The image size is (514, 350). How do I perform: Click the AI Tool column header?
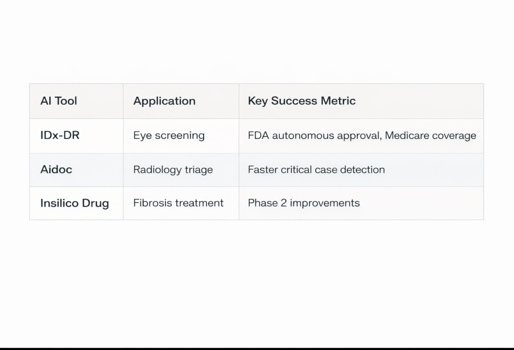pyautogui.click(x=58, y=101)
